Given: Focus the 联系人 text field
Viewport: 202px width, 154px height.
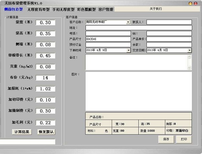Looking at the screenshot, I should (x=169, y=22).
